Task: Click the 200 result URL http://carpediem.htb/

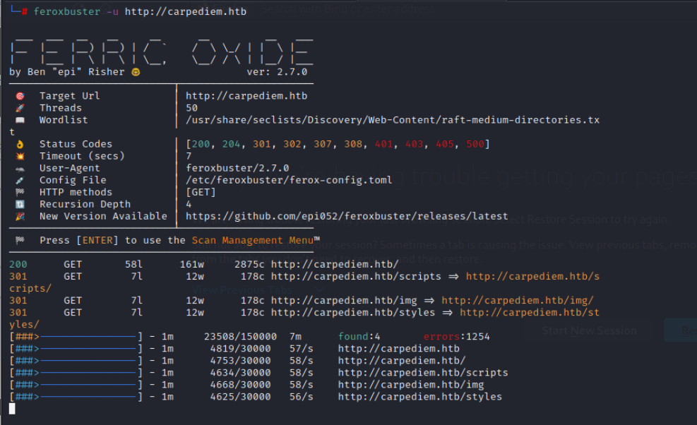Action: pos(335,265)
